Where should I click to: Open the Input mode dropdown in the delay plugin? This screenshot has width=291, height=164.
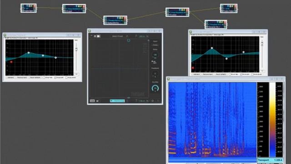pos(155,45)
